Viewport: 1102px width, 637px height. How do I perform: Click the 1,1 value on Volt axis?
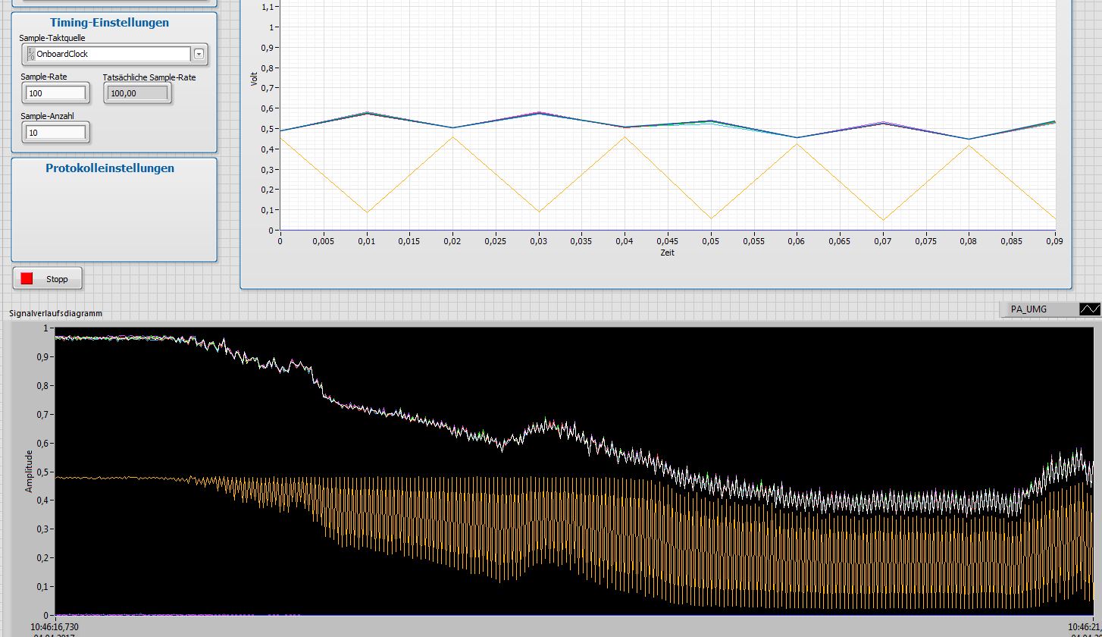(x=266, y=7)
